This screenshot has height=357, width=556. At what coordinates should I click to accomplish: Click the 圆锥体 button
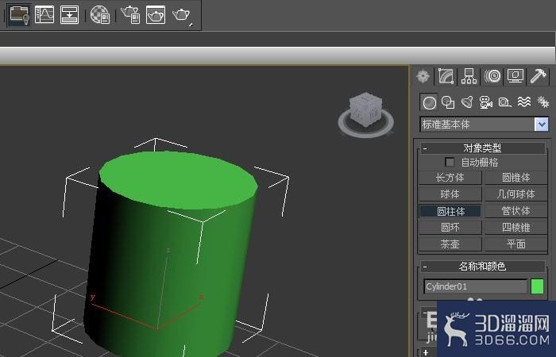click(516, 178)
